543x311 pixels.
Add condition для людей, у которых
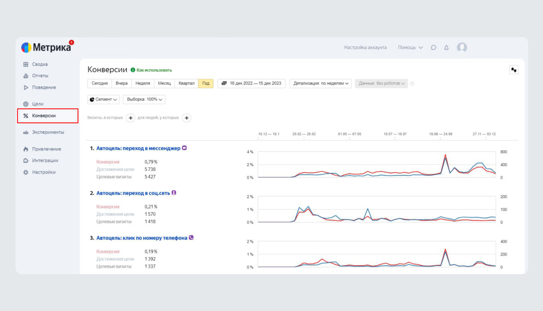click(186, 118)
